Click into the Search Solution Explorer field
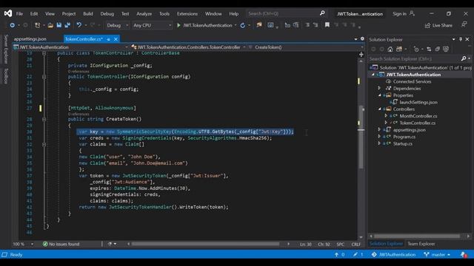Screen dimensions: 474x266 click(414, 59)
